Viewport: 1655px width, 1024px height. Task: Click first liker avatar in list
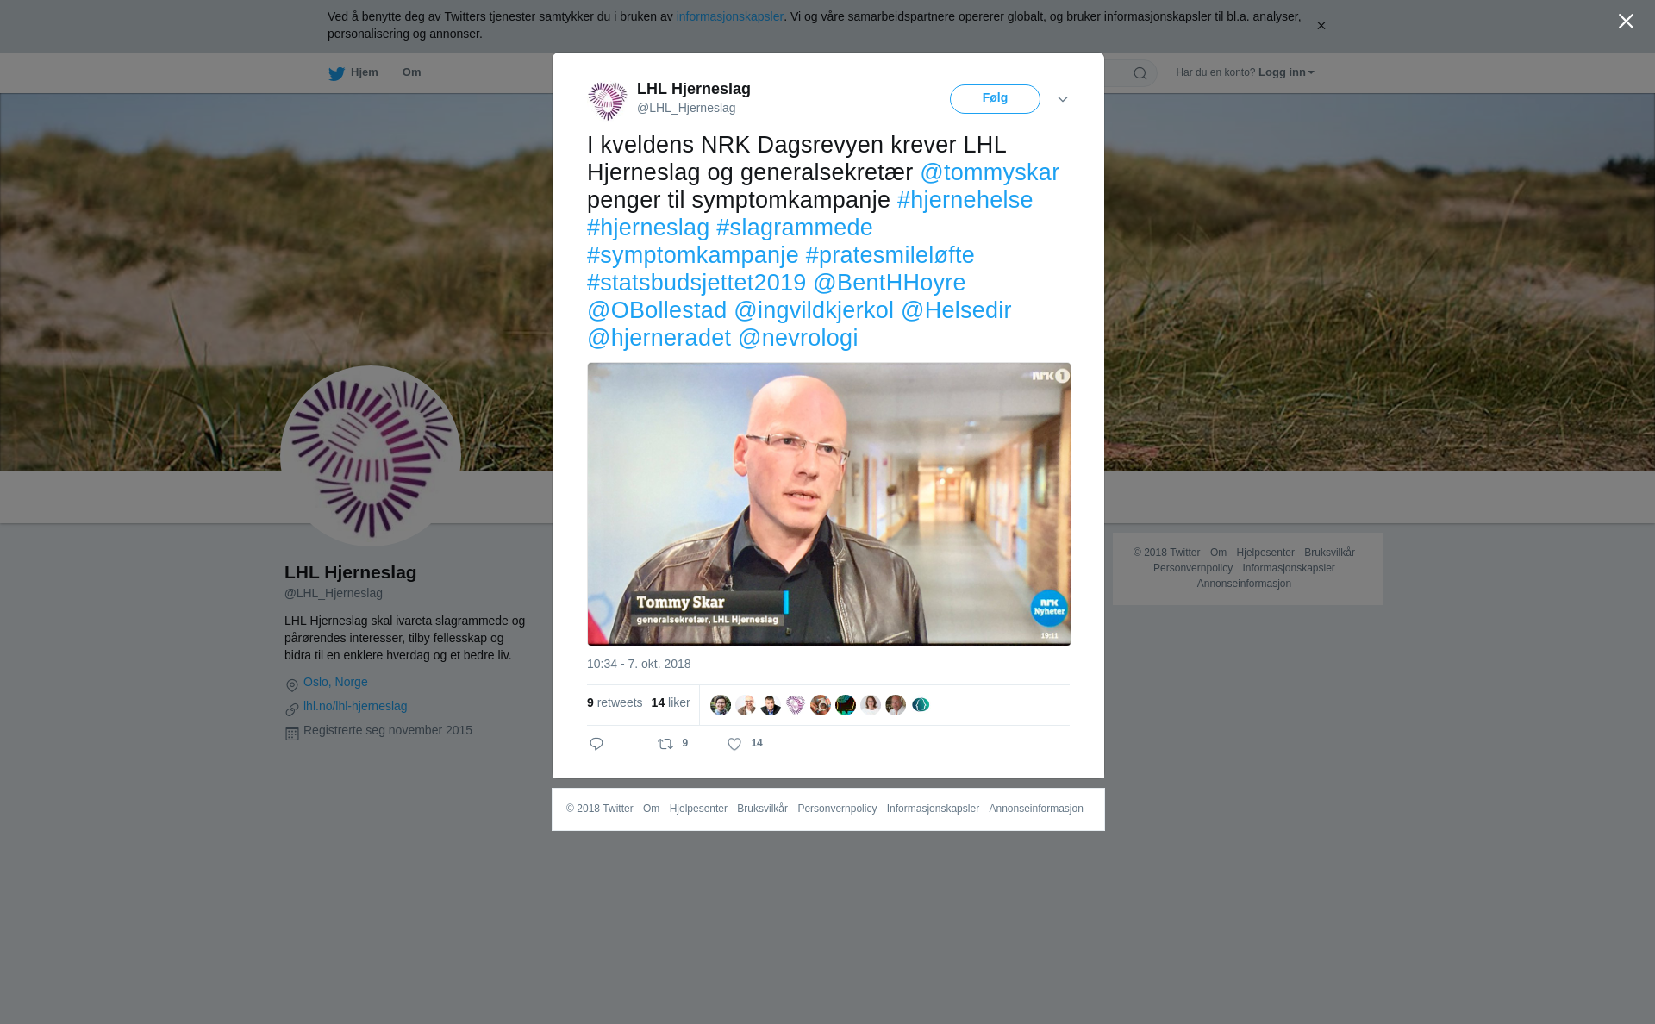point(721,705)
